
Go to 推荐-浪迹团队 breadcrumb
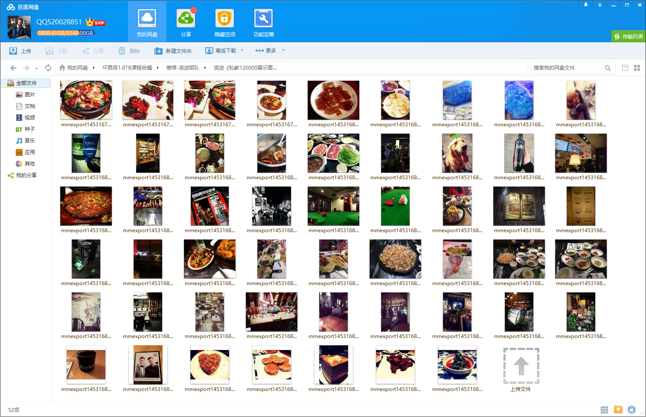(x=183, y=68)
